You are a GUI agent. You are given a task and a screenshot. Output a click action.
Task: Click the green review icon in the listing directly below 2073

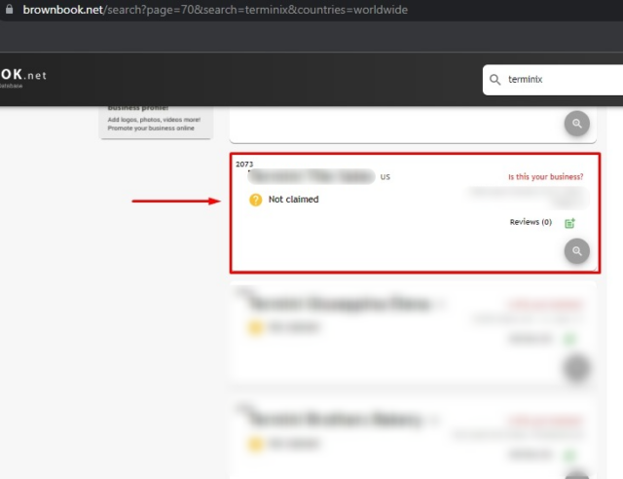[x=570, y=339]
